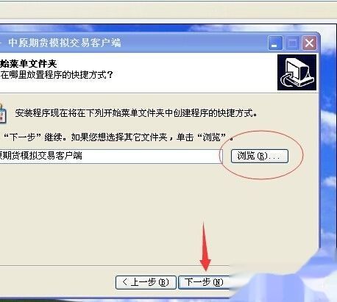The image size is (337, 302).
Task: Click the folder icon beside the description
Action: (x=3, y=113)
